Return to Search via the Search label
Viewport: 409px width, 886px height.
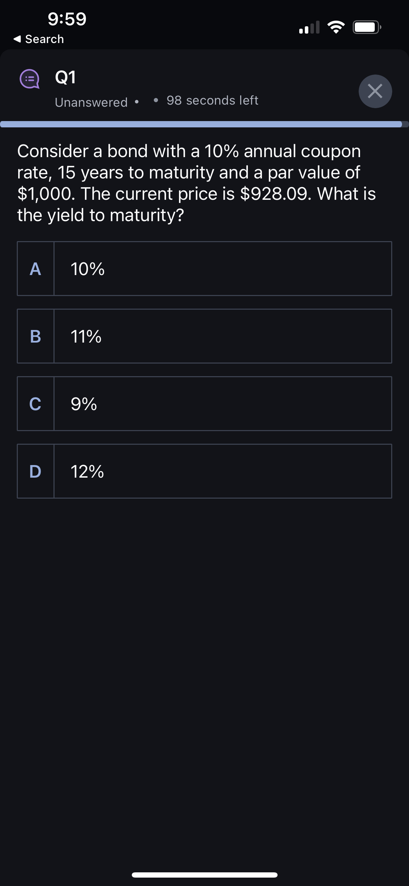click(44, 39)
